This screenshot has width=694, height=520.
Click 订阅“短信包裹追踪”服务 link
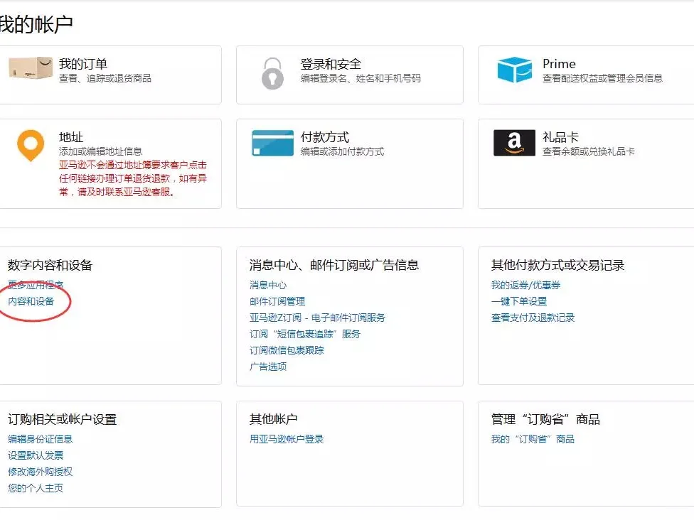tap(305, 334)
